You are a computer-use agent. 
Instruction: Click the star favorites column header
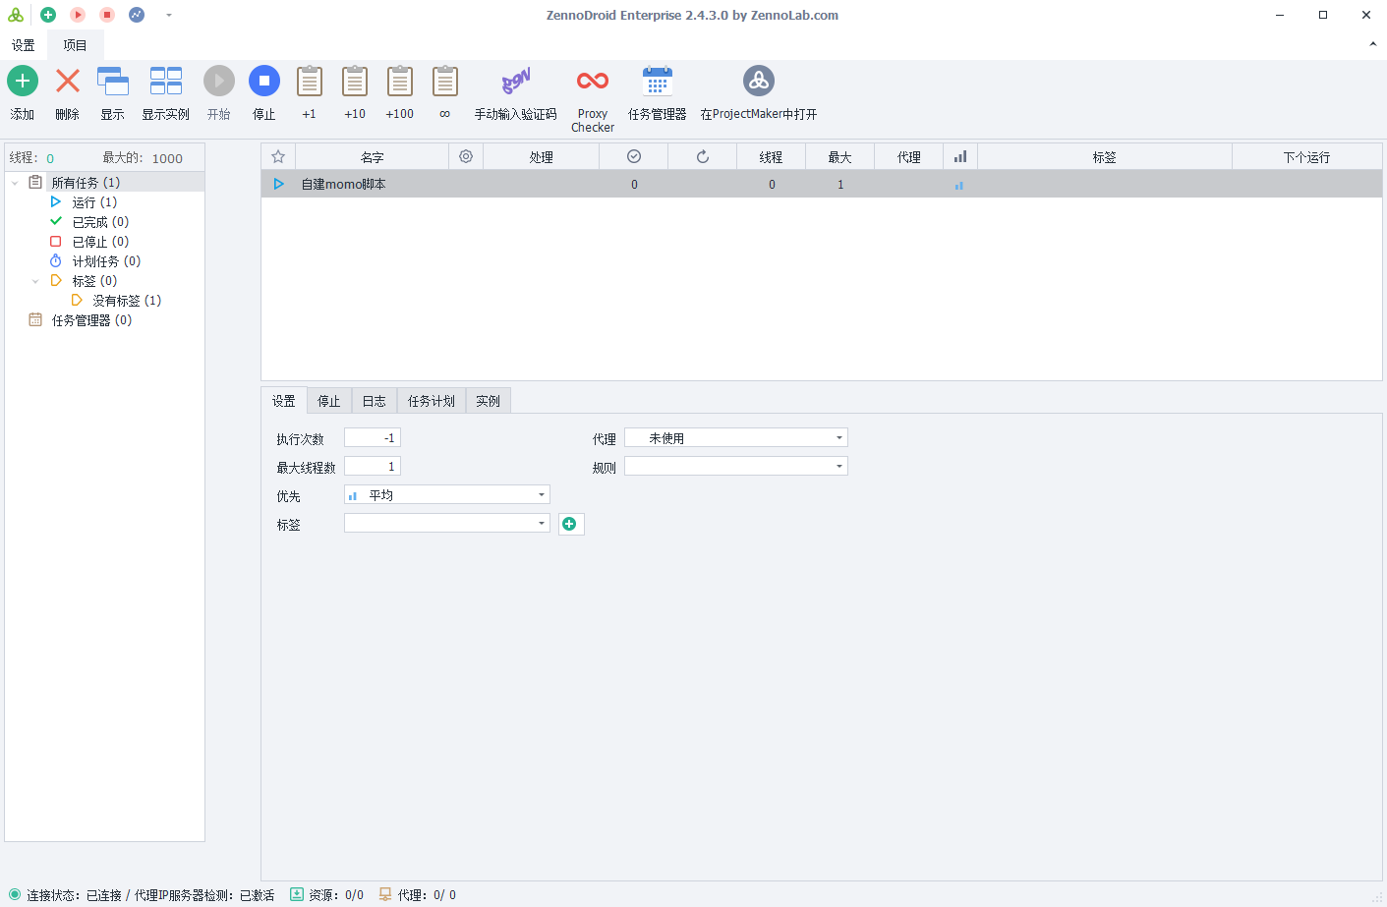(x=278, y=157)
